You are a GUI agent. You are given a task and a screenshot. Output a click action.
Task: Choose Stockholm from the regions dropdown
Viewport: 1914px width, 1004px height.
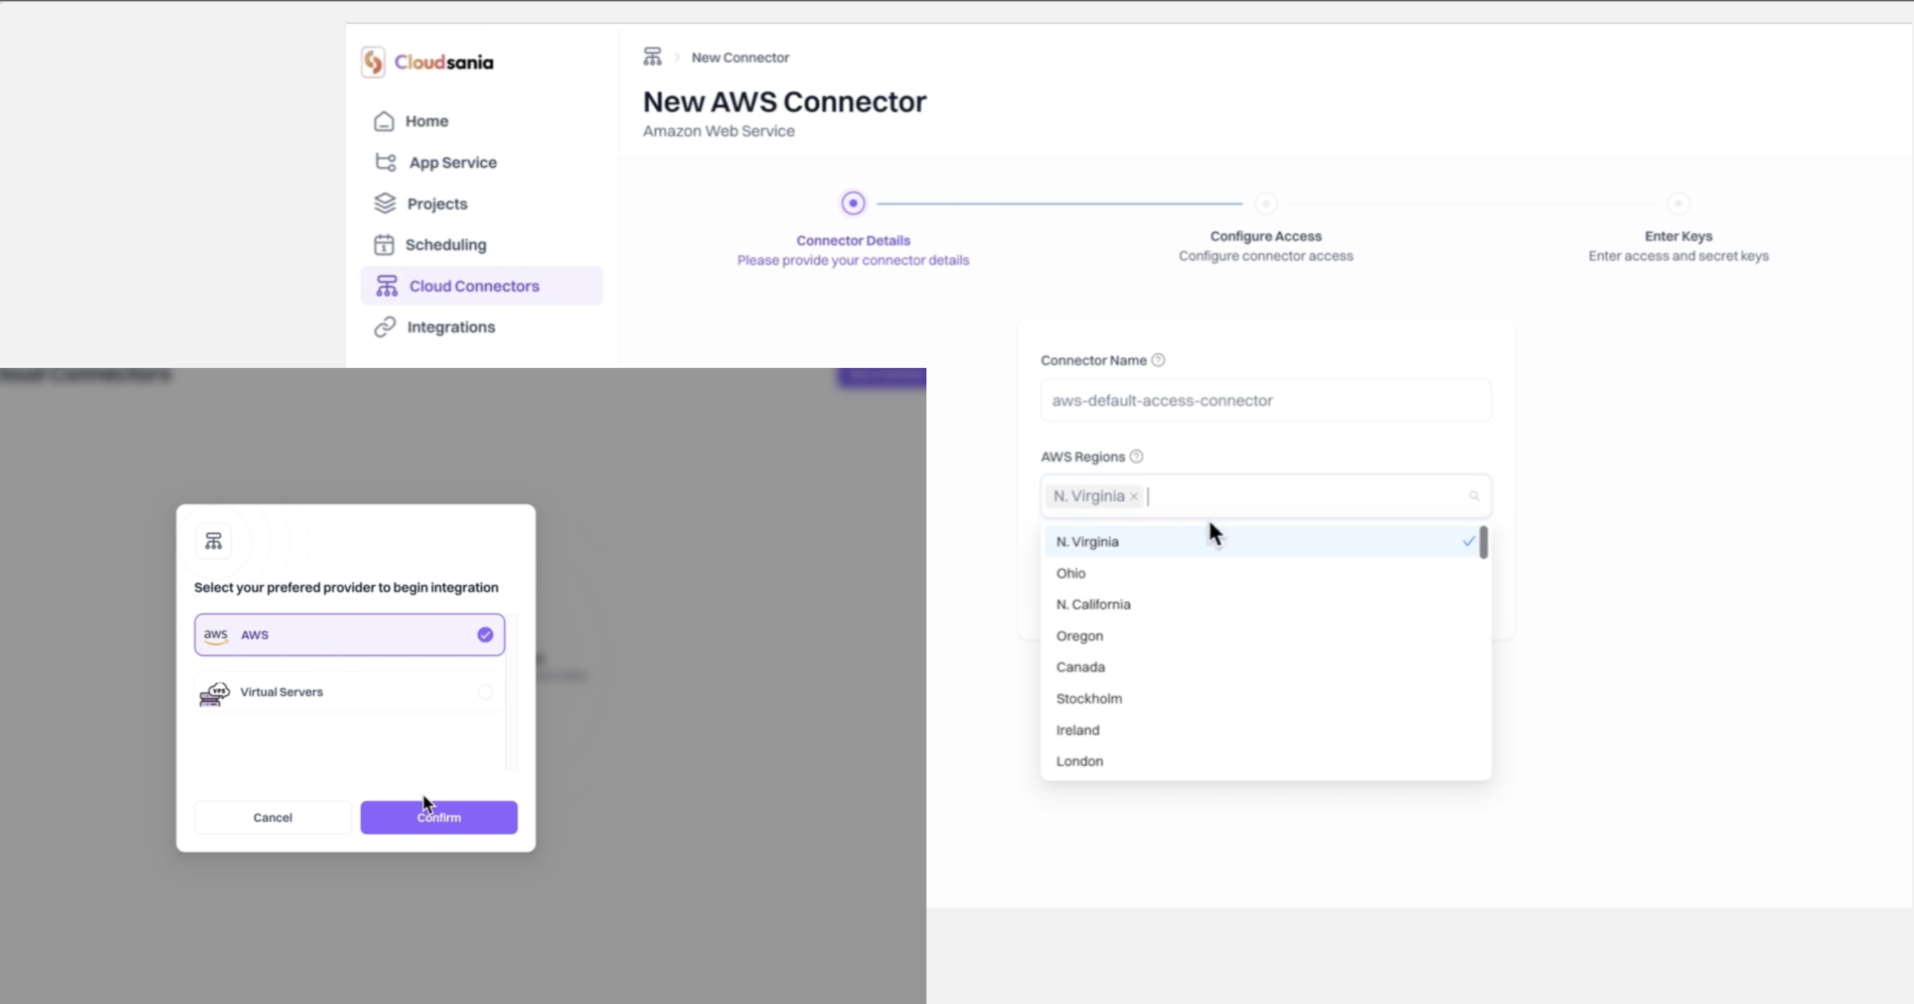(x=1088, y=699)
